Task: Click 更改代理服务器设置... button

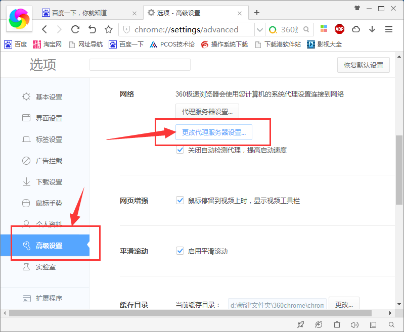Action: [213, 132]
